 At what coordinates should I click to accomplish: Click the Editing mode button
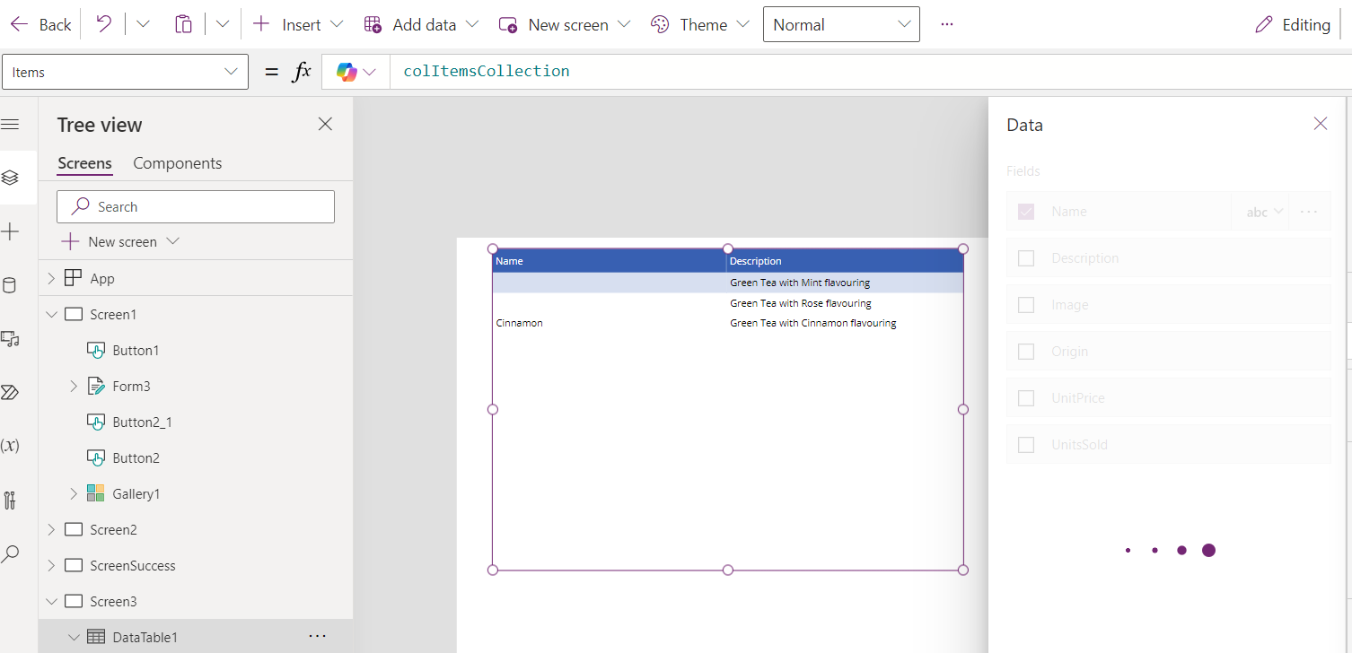click(1293, 24)
